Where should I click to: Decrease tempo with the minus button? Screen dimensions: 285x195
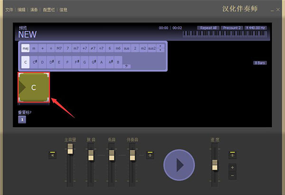click(x=232, y=176)
